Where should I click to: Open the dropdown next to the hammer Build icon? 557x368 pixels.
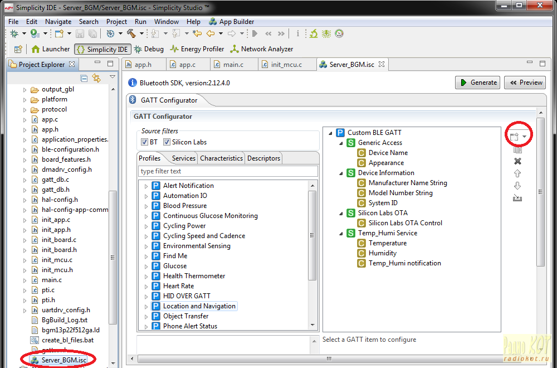click(141, 34)
